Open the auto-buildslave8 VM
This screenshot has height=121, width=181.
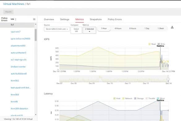coord(19,74)
